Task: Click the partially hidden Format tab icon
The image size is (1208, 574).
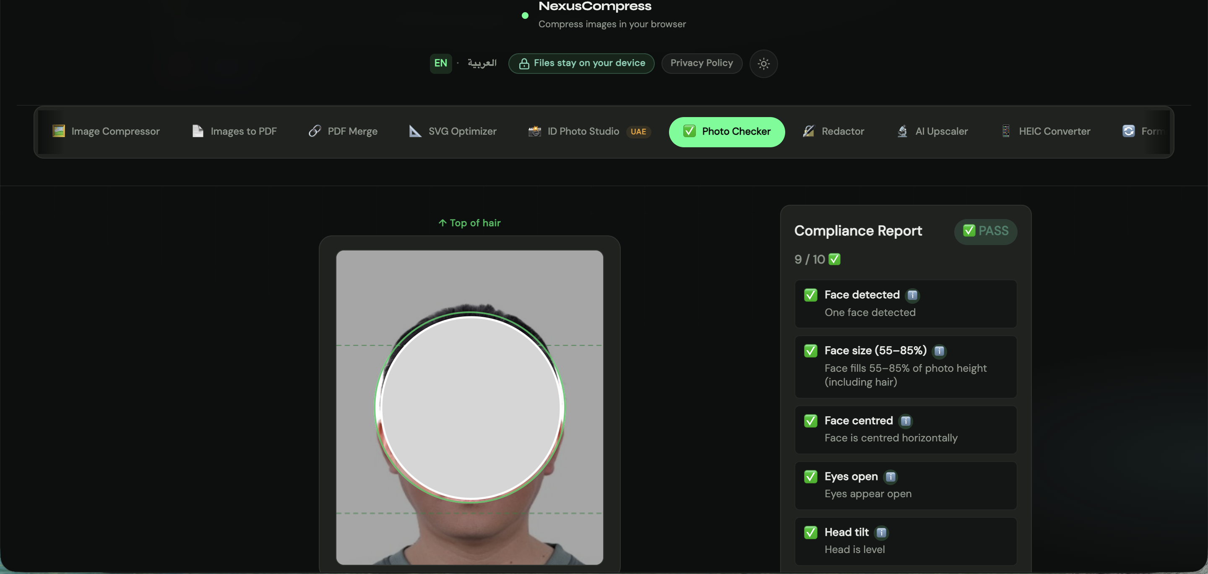Action: coord(1128,131)
